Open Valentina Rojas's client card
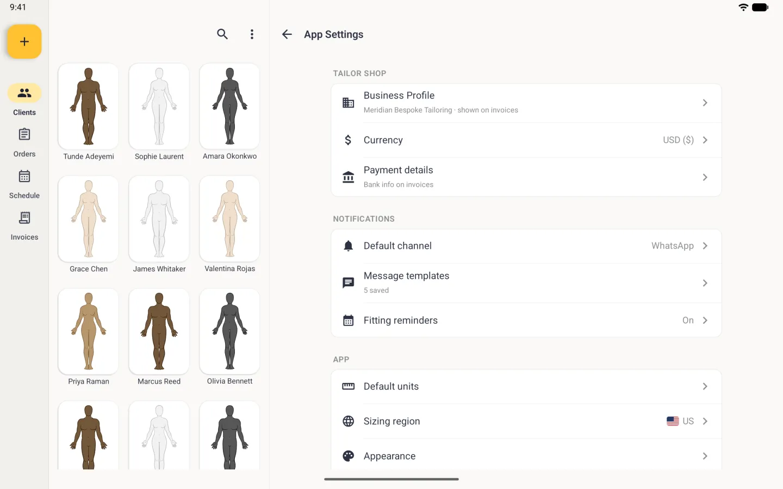The image size is (783, 489). coord(230,225)
